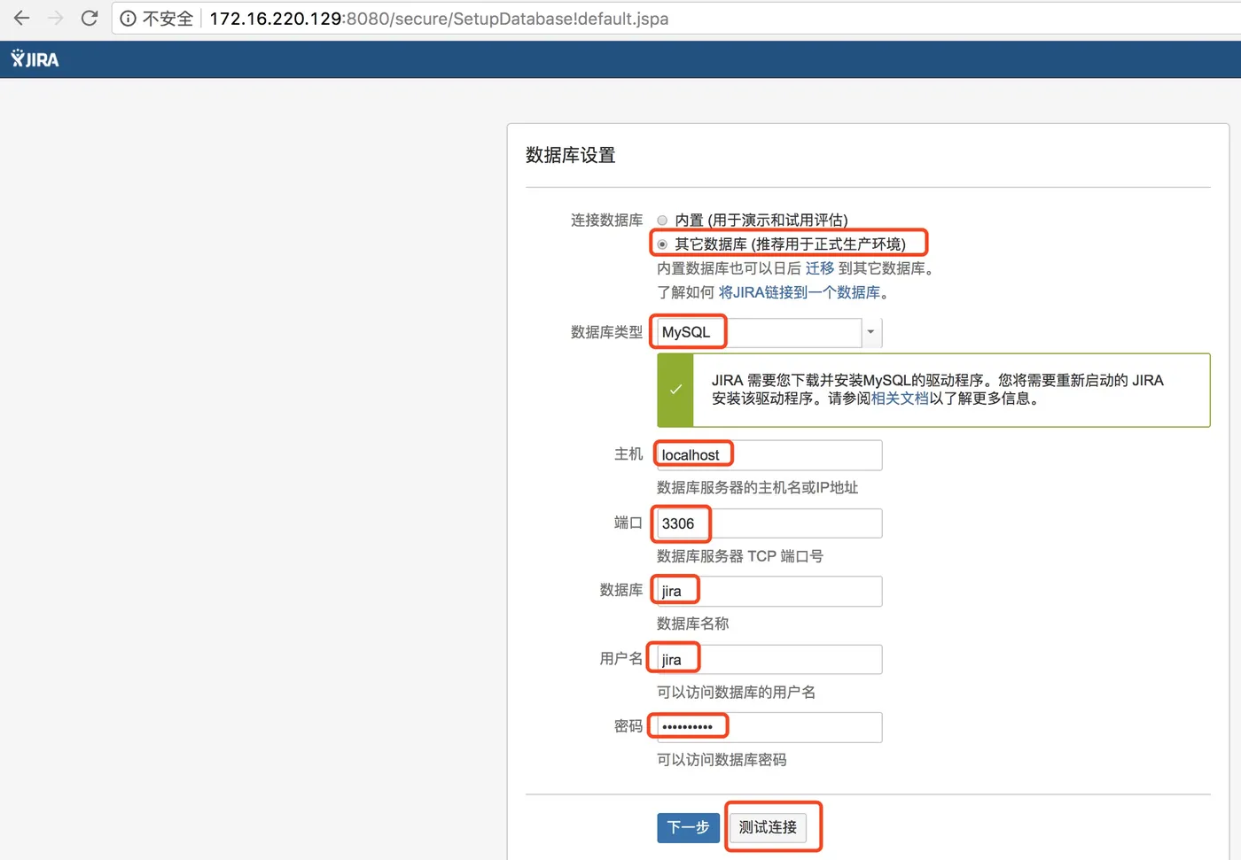Click the 数据库类型 label
Image resolution: width=1241 pixels, height=860 pixels.
[607, 332]
